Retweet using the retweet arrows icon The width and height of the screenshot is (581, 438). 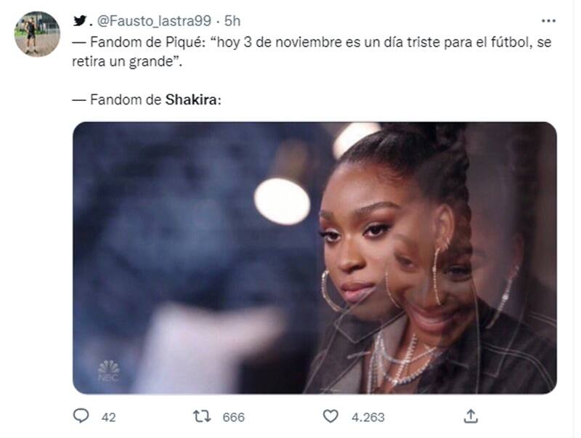click(202, 416)
